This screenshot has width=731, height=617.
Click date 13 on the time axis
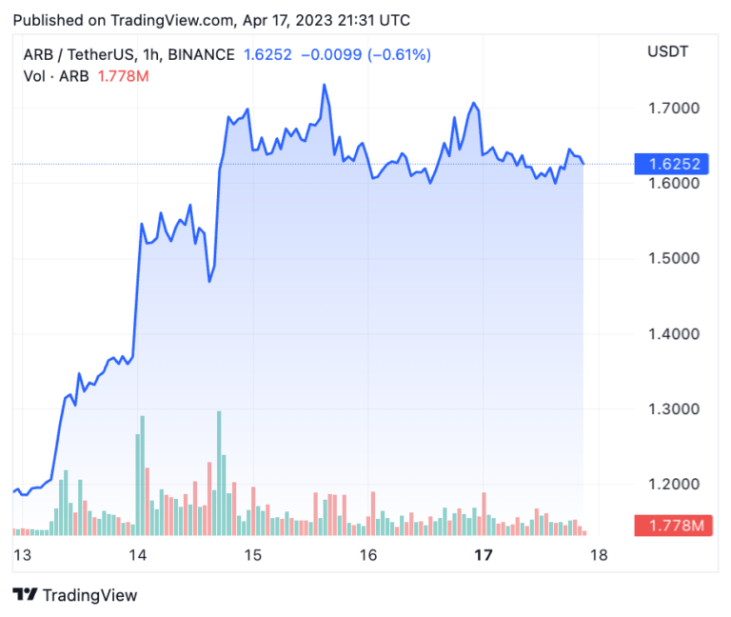(x=22, y=555)
